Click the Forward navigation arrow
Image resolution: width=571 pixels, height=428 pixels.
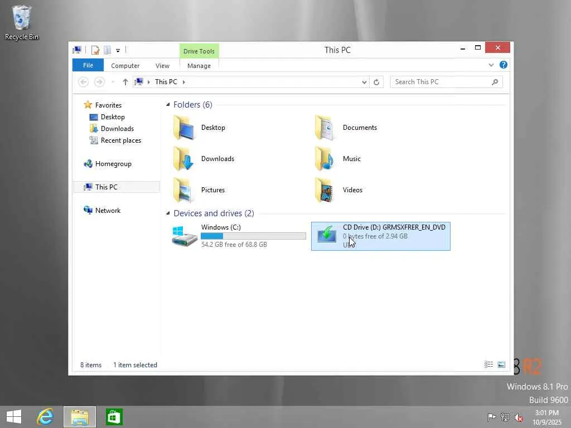pos(99,82)
